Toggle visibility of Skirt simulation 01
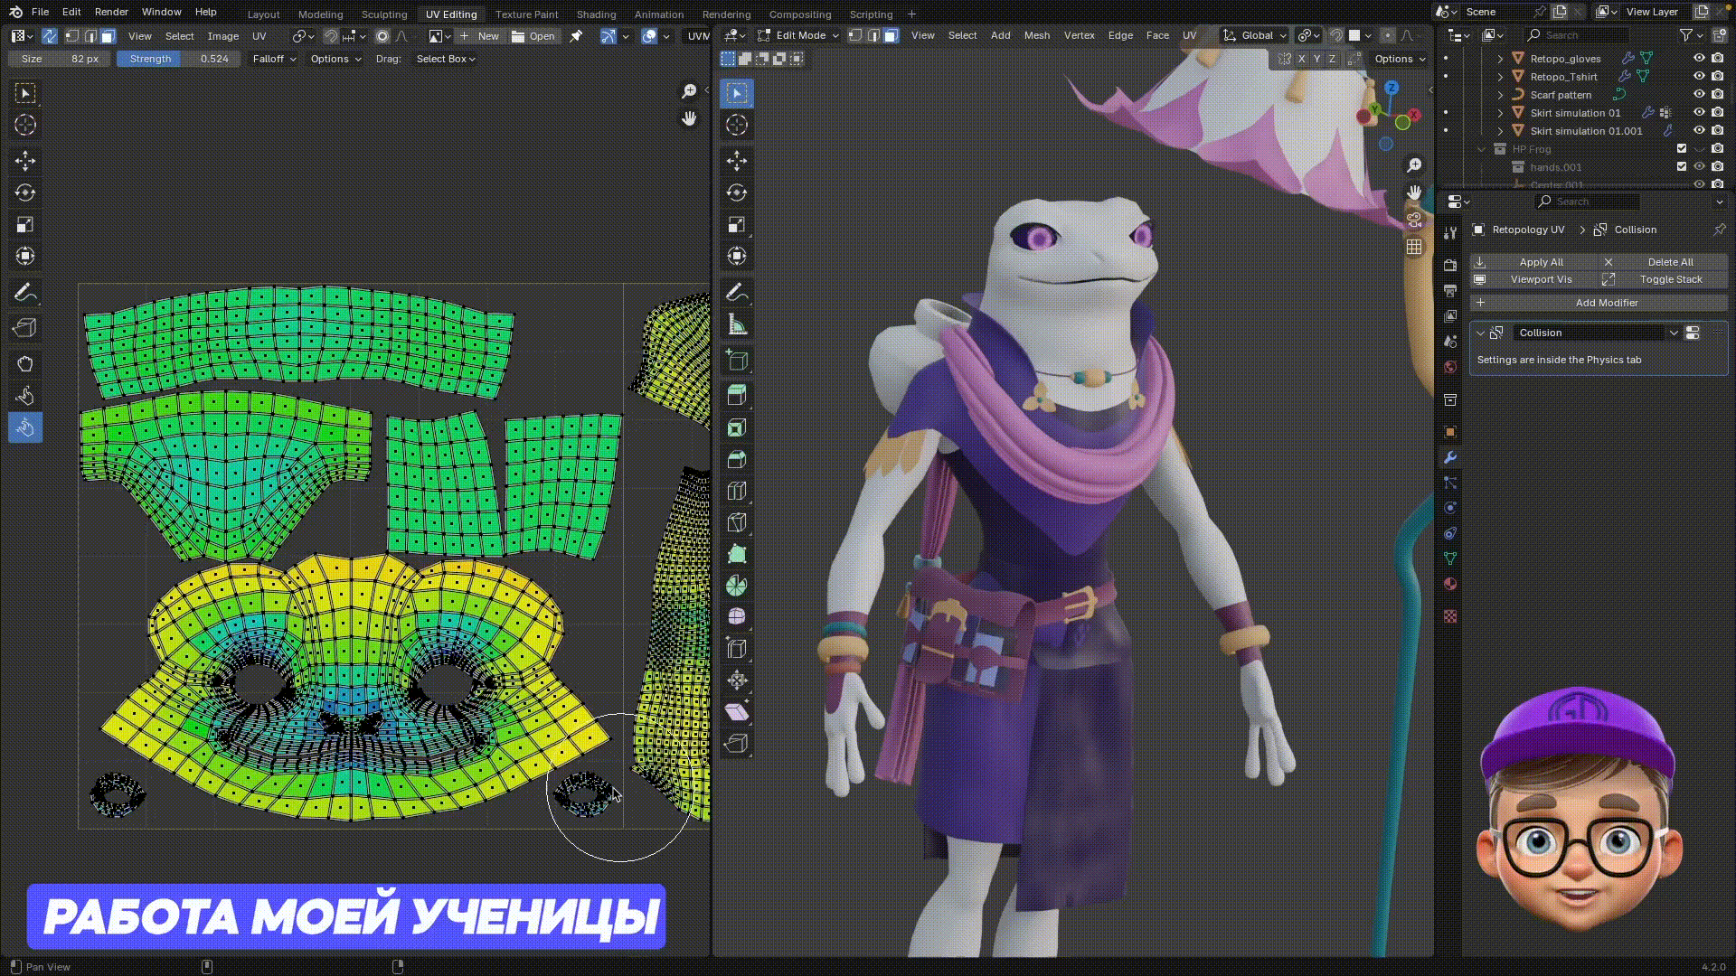Viewport: 1736px width, 976px height. point(1699,112)
